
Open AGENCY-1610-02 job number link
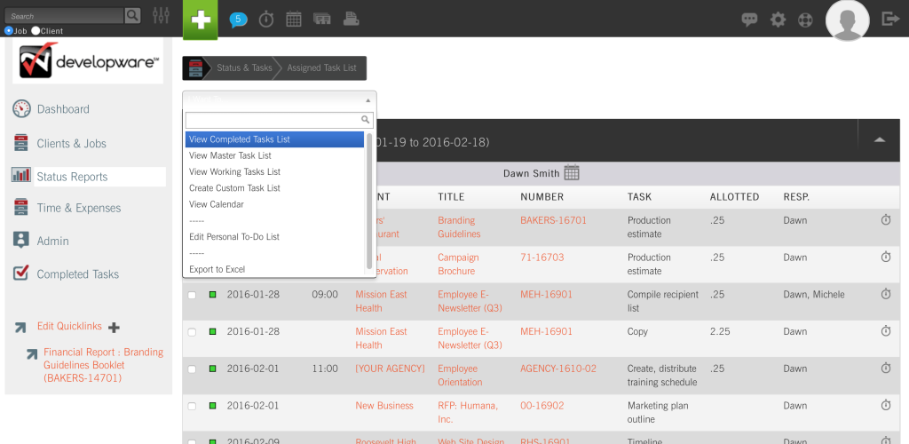pos(558,369)
